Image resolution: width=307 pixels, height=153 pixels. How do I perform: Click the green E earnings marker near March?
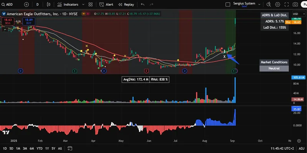[74, 71]
